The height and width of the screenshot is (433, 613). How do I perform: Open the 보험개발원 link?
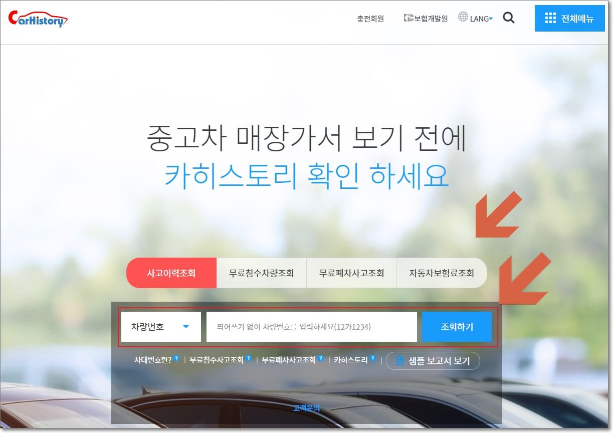[426, 19]
